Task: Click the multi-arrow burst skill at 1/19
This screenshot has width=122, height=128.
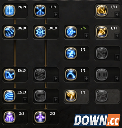Action: point(40,11)
